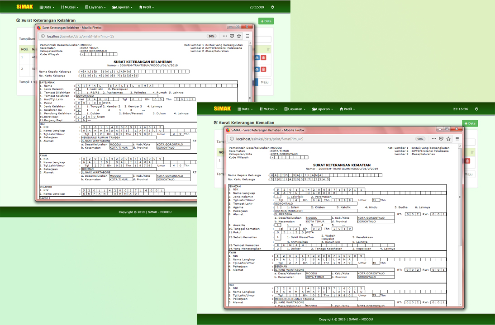Open Layanan menu on the Kelahiran page
The height and width of the screenshot is (325, 495).
(95, 7)
